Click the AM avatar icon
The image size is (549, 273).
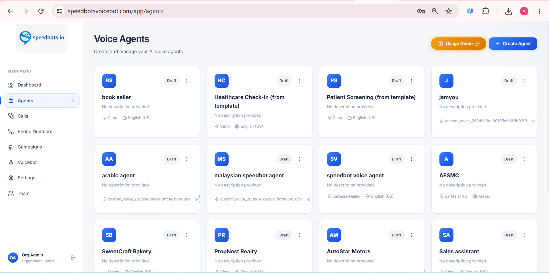click(334, 235)
